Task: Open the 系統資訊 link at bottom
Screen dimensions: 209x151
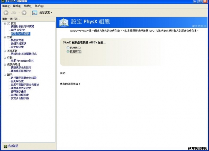Action: click(13, 146)
